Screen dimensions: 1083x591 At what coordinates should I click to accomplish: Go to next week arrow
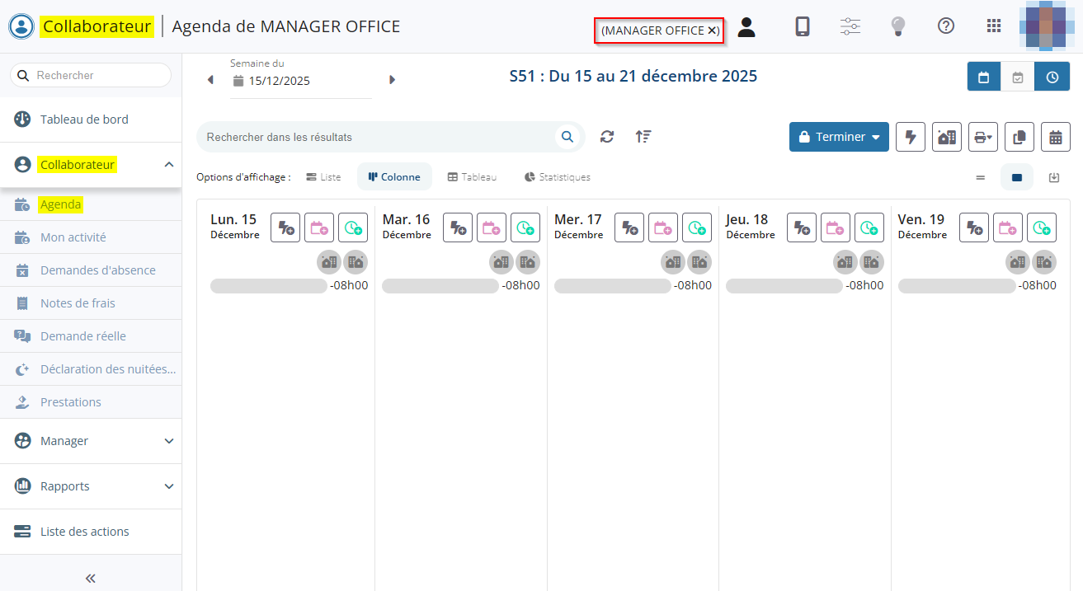click(x=392, y=80)
